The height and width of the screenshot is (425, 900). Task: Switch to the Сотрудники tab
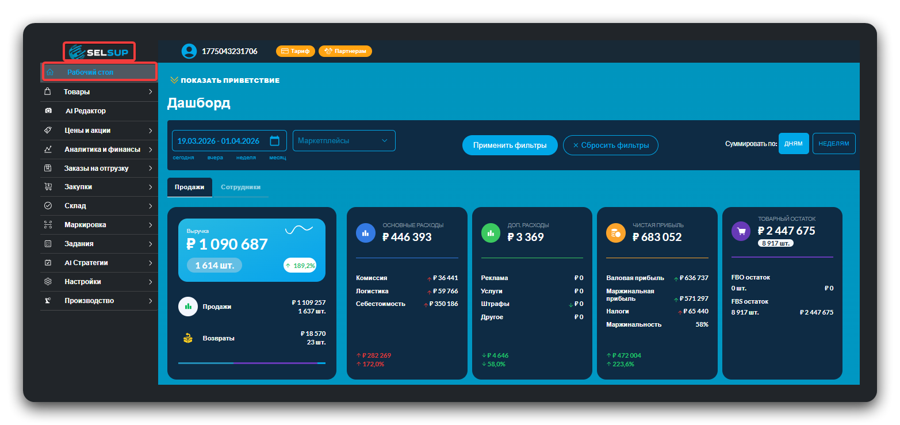(240, 187)
